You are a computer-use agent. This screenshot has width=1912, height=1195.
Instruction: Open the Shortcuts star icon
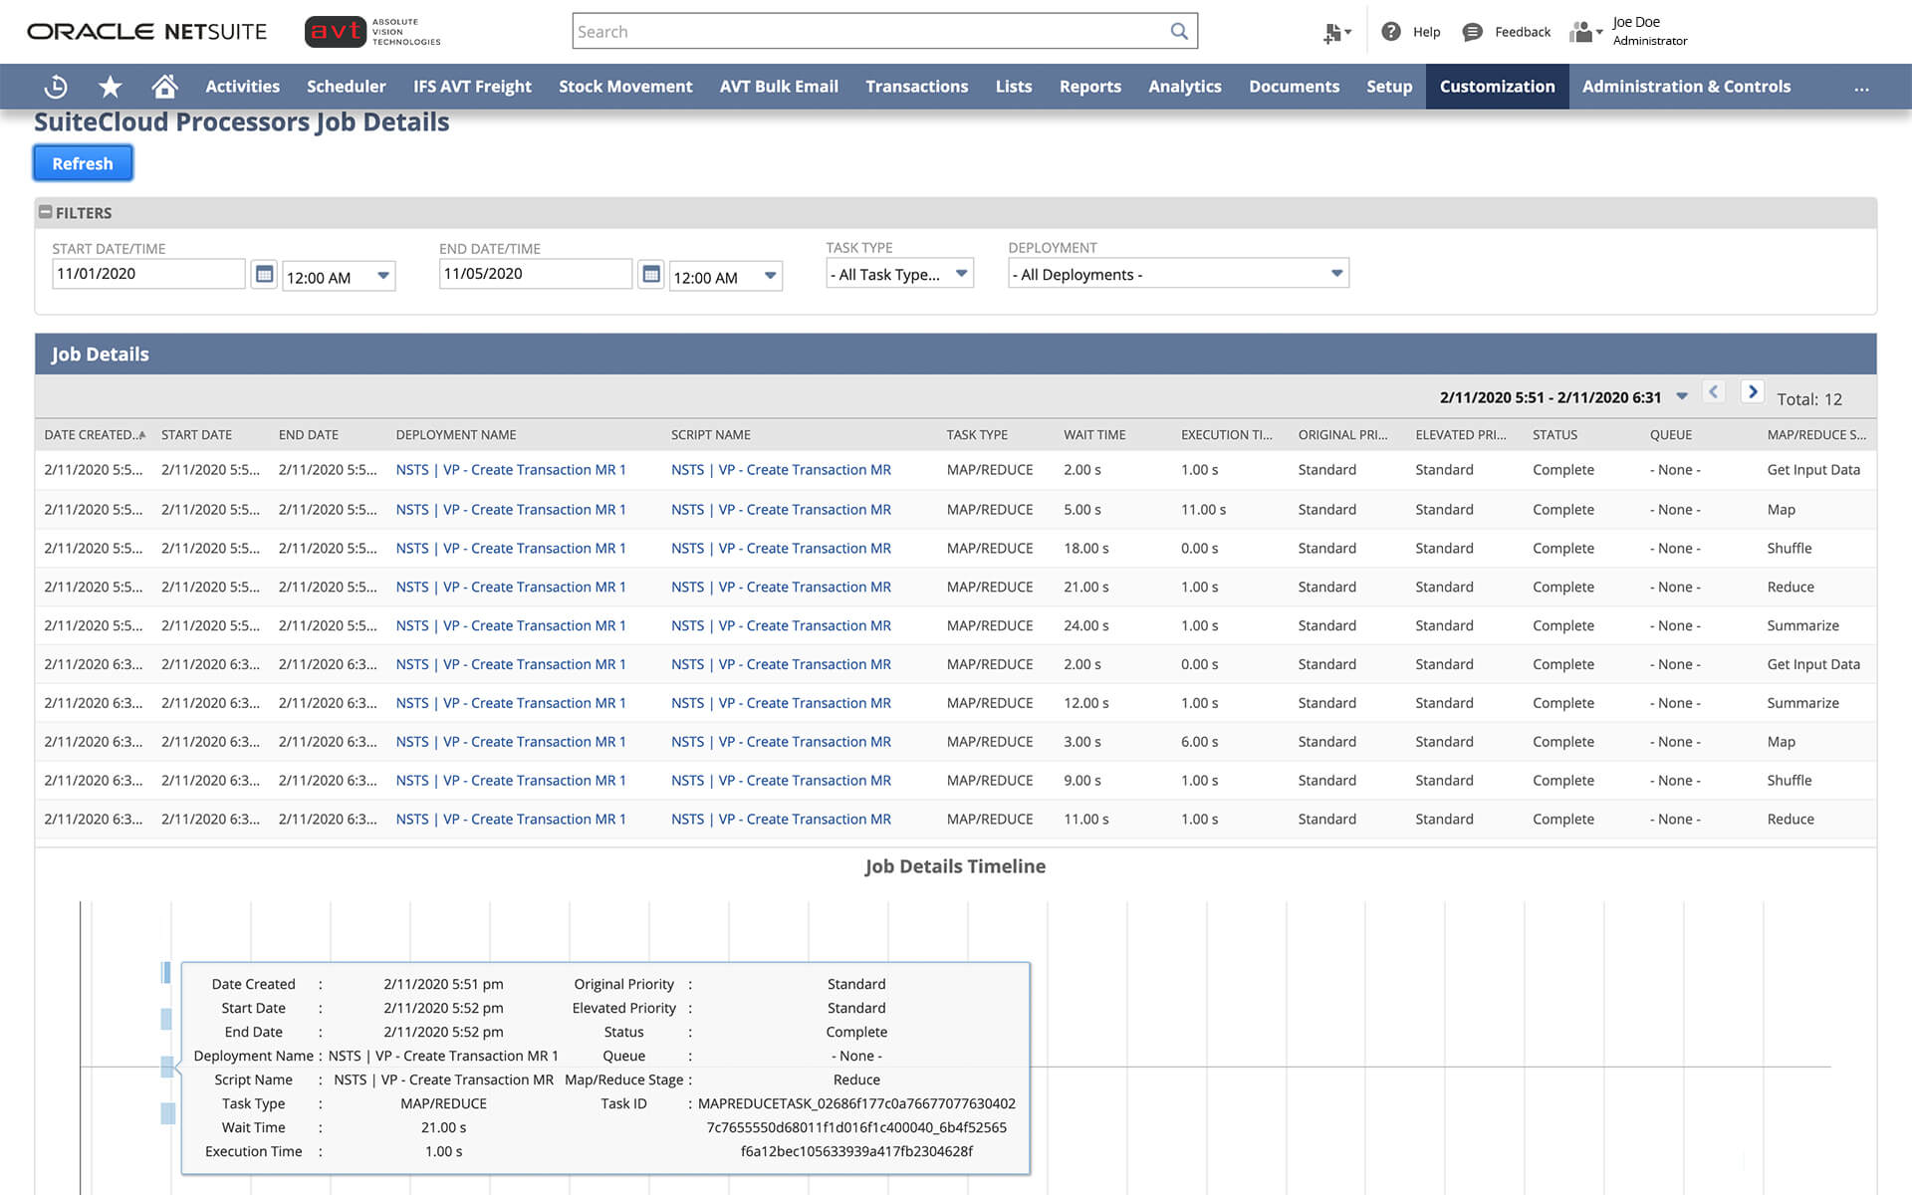point(111,87)
